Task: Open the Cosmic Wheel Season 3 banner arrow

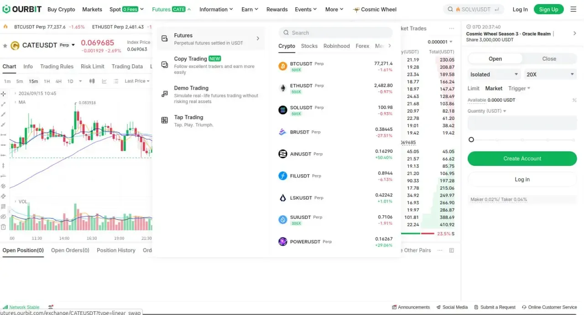Action: point(574,33)
